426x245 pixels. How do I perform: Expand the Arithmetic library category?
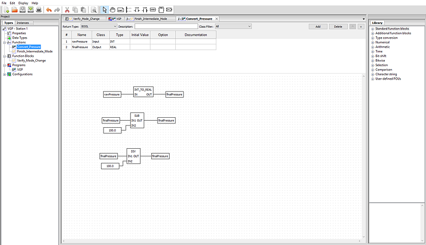click(x=373, y=47)
